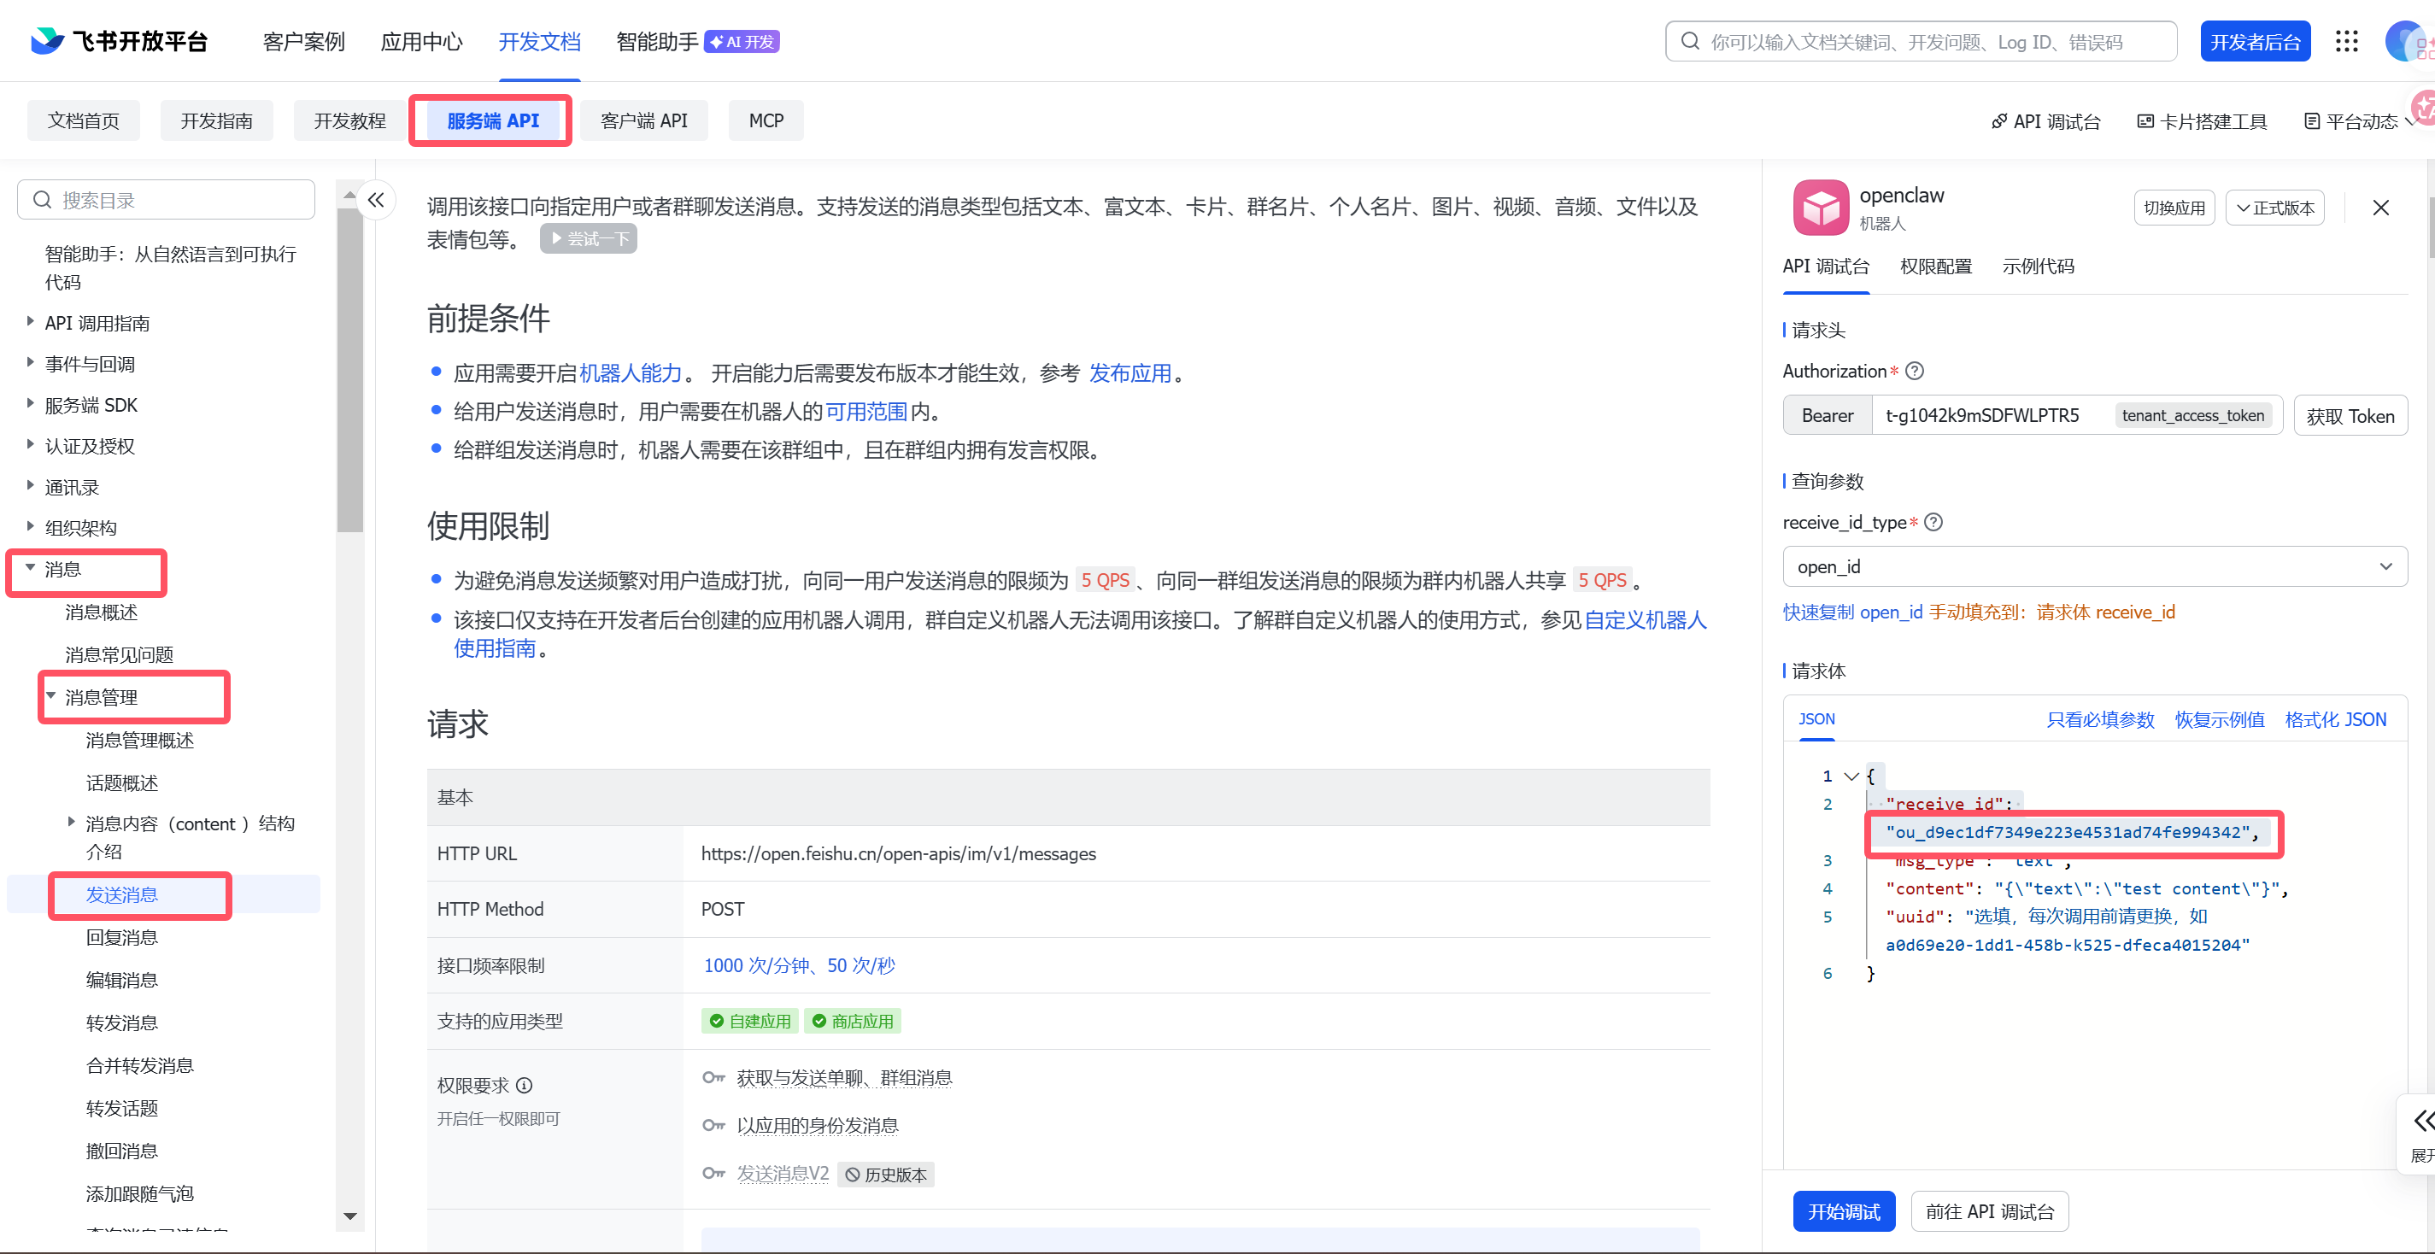Collapse the documentation sidebar with the « icon
The height and width of the screenshot is (1254, 2435).
tap(377, 199)
